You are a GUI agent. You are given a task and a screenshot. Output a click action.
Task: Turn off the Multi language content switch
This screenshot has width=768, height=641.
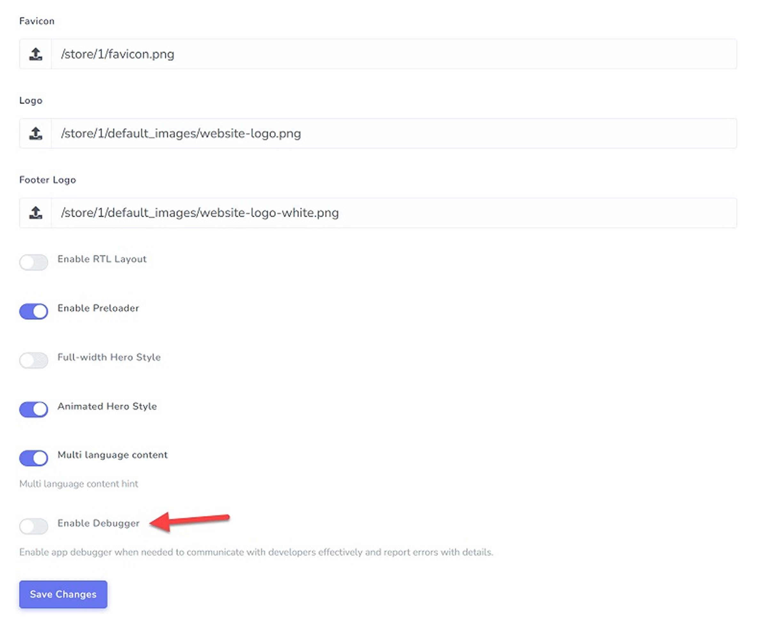[34, 458]
